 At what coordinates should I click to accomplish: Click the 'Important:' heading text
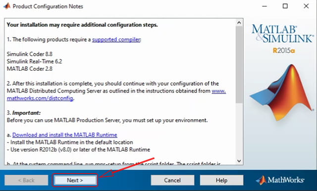point(26,113)
